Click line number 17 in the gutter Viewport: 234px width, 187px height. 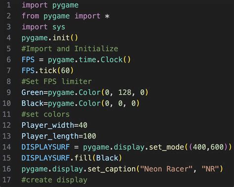[x=7, y=180]
